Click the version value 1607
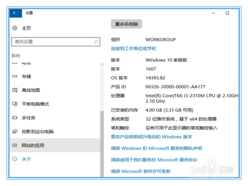This screenshot has width=248, height=186. click(151, 69)
